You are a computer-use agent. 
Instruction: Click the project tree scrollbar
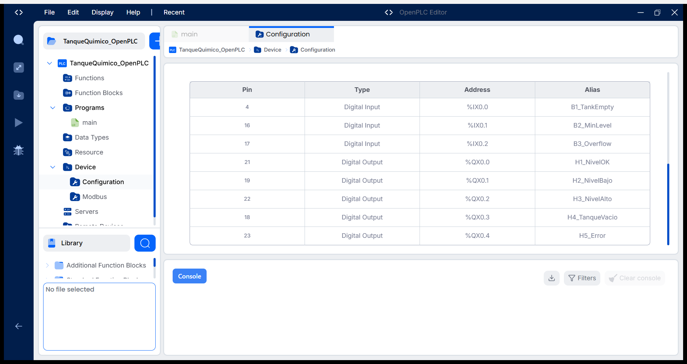click(x=155, y=136)
